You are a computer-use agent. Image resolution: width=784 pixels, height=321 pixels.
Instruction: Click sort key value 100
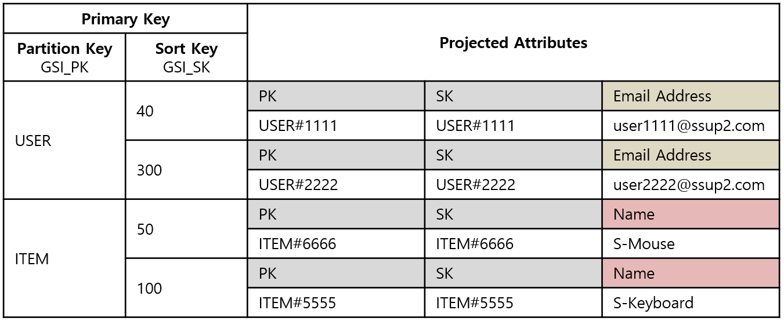186,288
